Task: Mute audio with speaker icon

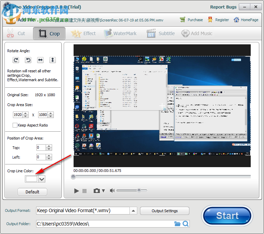Action: 112,191
